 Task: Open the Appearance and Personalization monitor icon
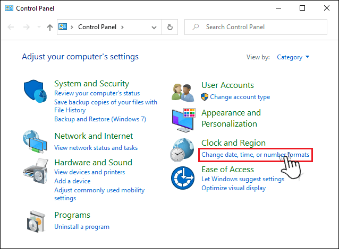[x=183, y=118]
